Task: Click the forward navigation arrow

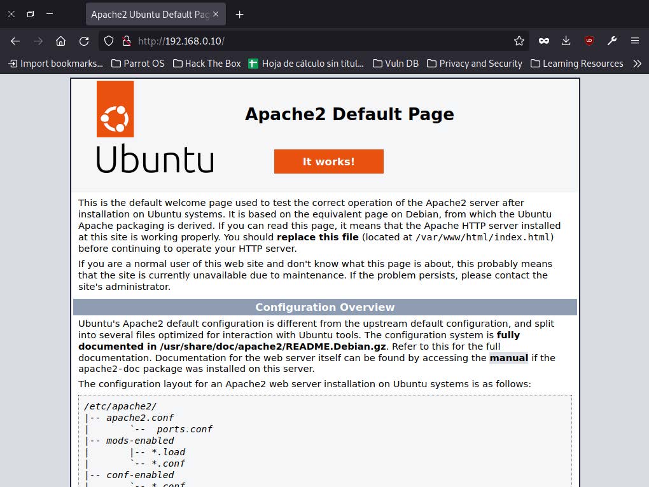Action: pos(38,41)
